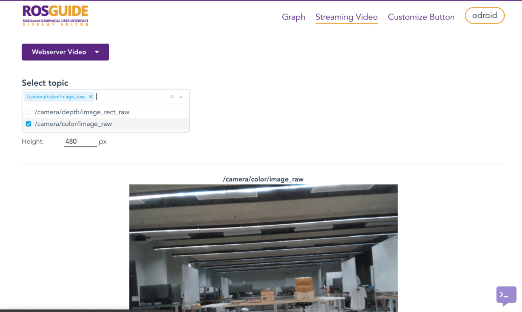Click the odroid button
This screenshot has height=312, width=522.
tap(484, 15)
